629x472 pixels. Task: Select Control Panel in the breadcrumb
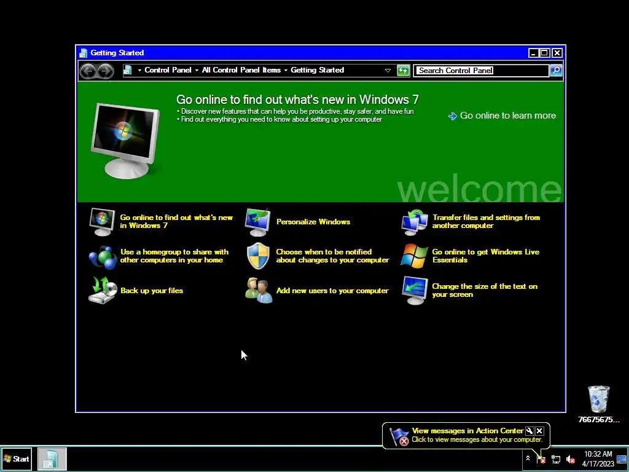pos(168,70)
